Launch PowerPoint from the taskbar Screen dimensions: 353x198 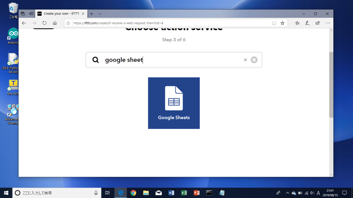coord(197,193)
